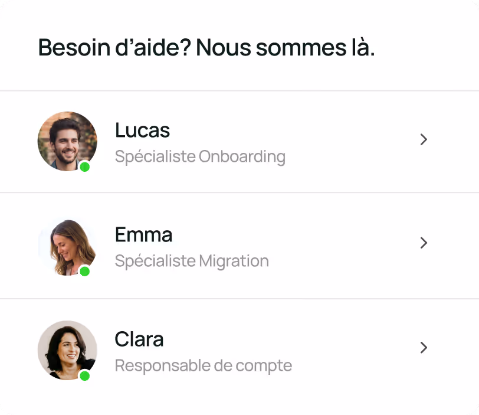The image size is (479, 415).
Task: Click Emma's green availability indicator
Action: 84,272
